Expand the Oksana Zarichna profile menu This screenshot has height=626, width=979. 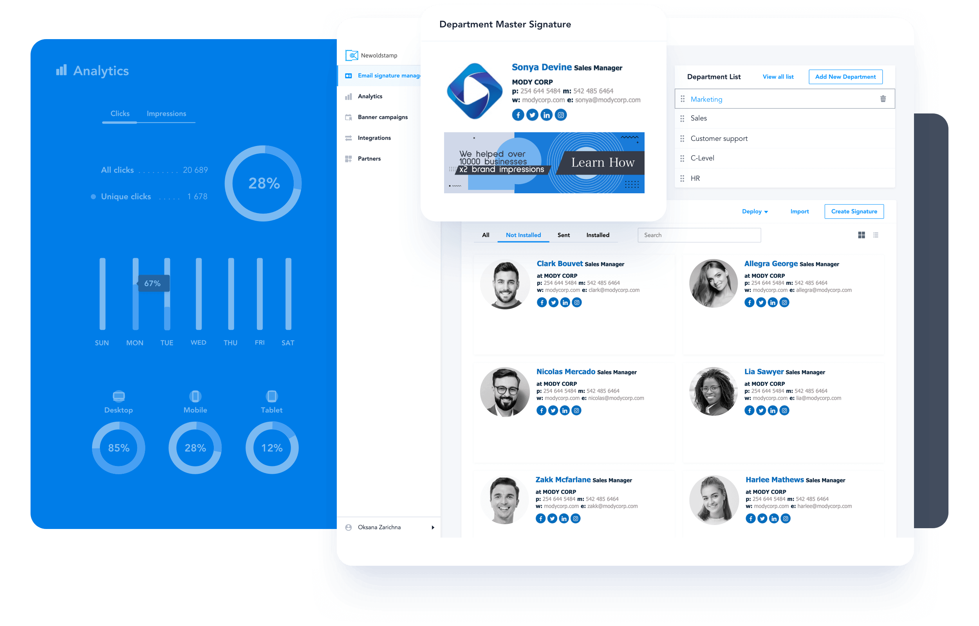[x=435, y=528]
